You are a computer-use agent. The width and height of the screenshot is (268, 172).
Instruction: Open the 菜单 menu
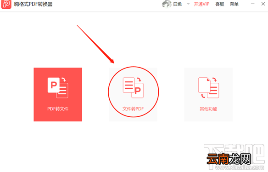[234, 4]
